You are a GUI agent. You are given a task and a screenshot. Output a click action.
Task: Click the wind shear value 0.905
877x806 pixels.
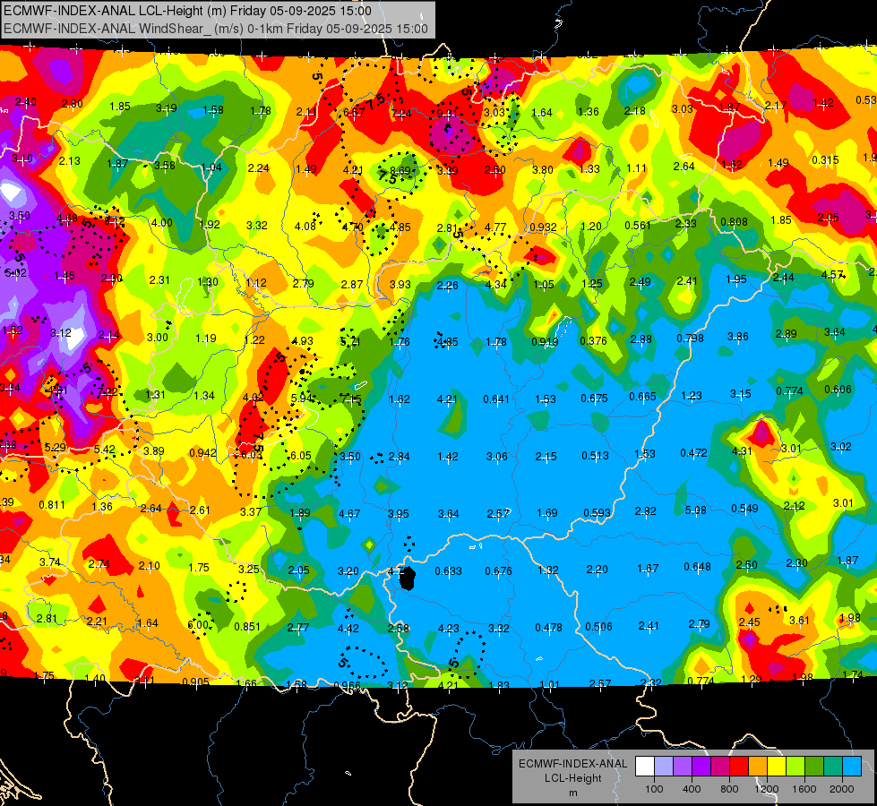[196, 682]
